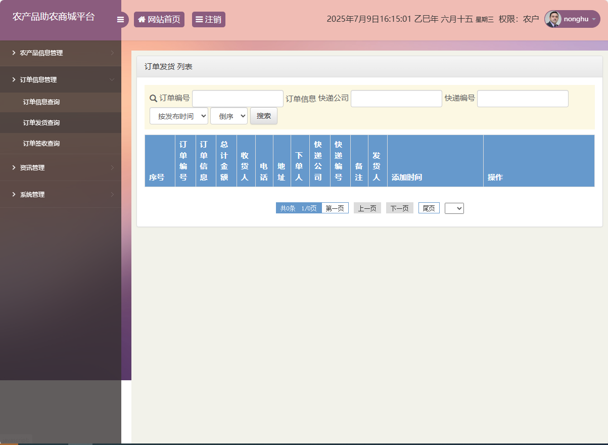Click inside the 快递公司 input field

[x=396, y=99]
